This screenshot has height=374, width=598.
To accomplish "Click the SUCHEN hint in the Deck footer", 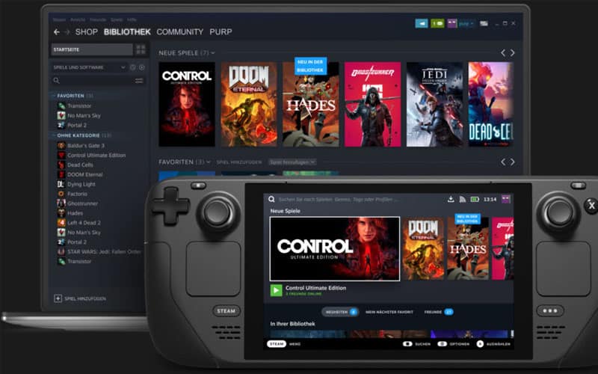I will pyautogui.click(x=417, y=344).
